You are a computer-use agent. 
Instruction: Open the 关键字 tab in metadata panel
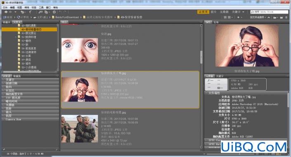(220, 76)
